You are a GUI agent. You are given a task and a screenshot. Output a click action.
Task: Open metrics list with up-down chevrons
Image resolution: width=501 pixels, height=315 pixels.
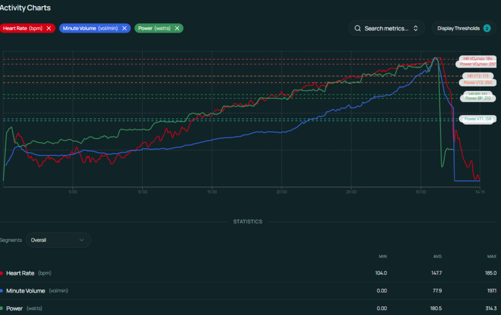tap(416, 28)
